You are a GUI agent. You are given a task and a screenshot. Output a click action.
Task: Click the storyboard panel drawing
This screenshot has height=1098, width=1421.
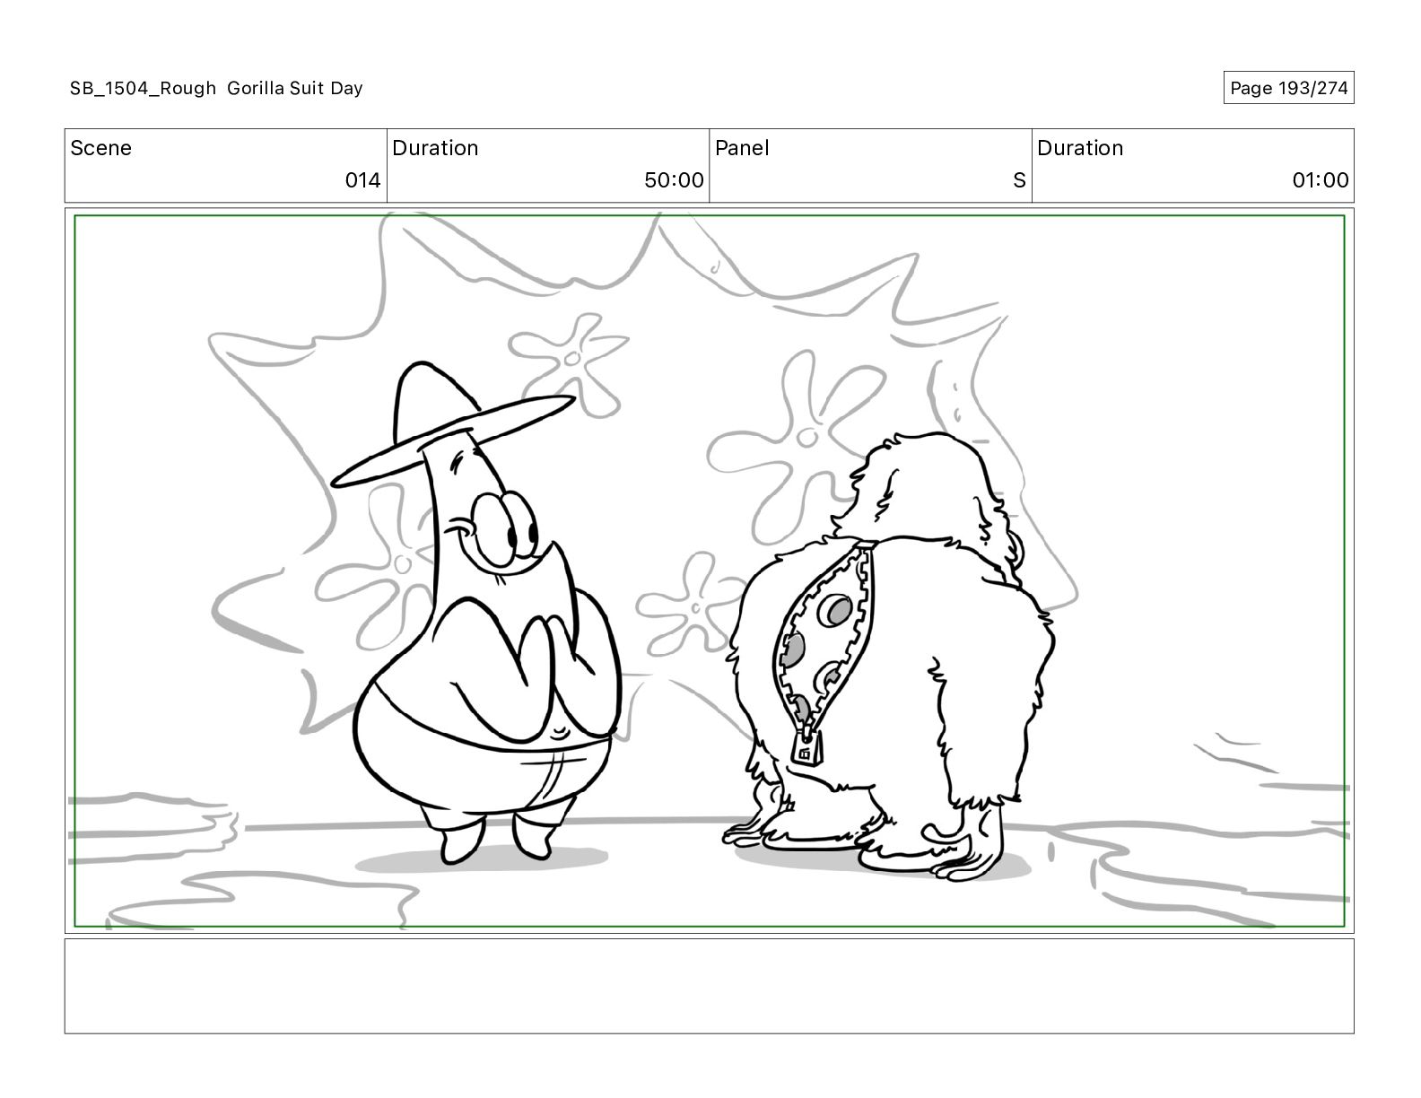(709, 571)
